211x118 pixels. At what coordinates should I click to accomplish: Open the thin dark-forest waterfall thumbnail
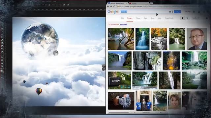pos(169,80)
